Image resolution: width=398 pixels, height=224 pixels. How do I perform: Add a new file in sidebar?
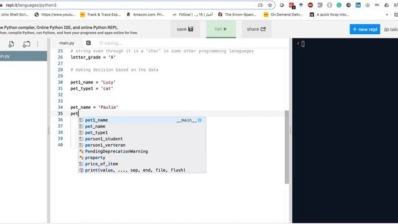(11, 44)
